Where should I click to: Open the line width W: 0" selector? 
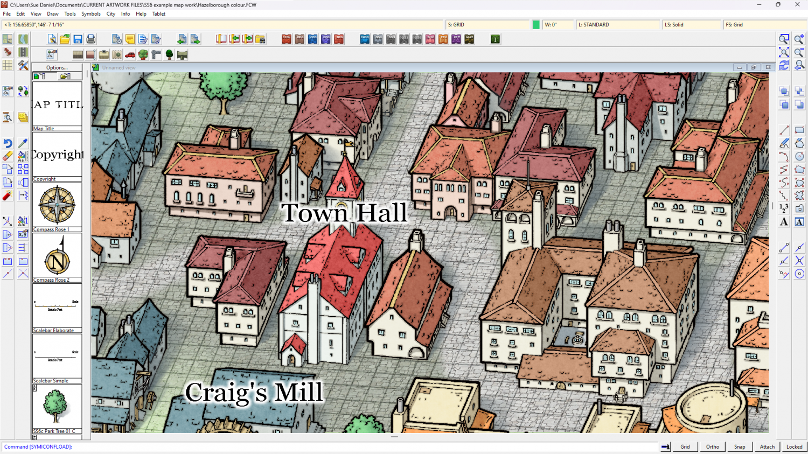(x=558, y=25)
